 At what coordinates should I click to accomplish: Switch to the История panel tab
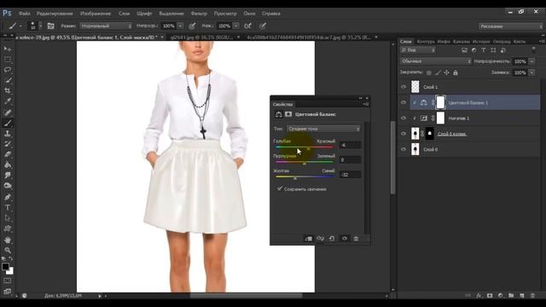point(481,42)
